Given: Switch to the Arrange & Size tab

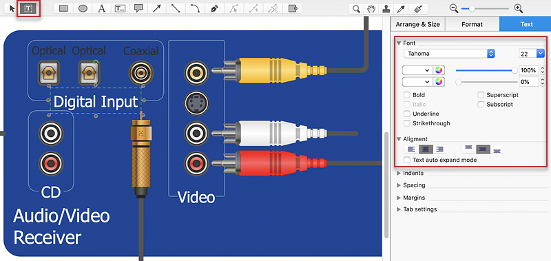Looking at the screenshot, I should (x=417, y=24).
